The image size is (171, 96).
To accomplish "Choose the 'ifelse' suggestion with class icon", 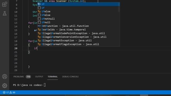I will (x=79, y=11).
